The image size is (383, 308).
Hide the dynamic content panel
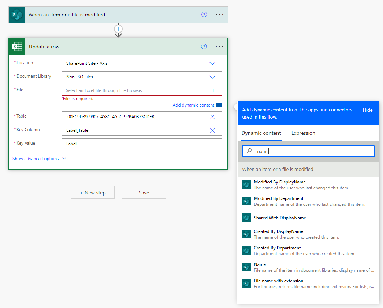coord(367,110)
